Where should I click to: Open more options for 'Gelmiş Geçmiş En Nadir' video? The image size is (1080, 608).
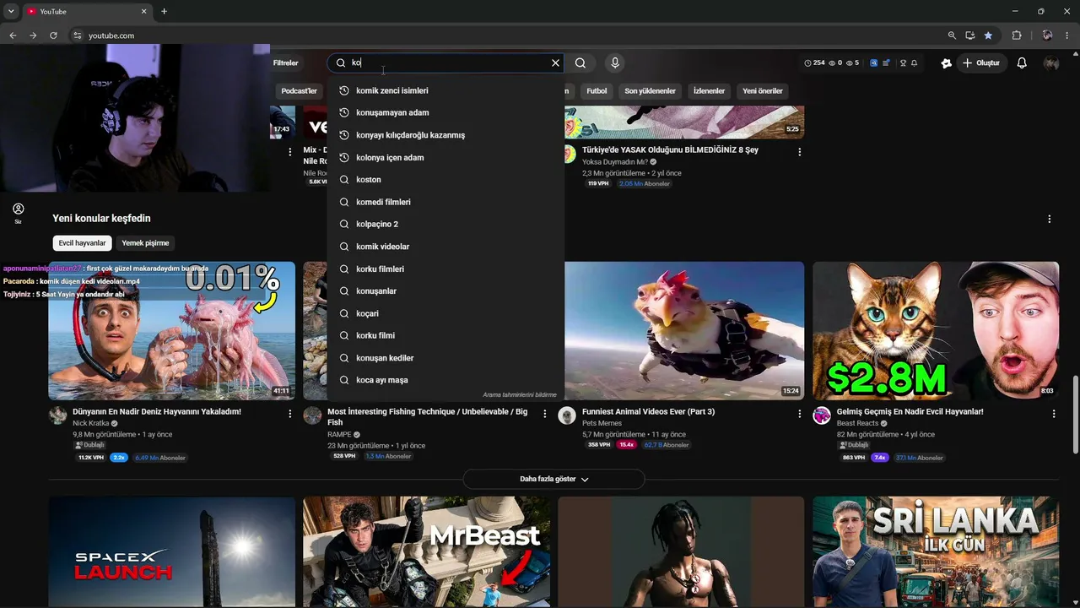[x=1054, y=414]
